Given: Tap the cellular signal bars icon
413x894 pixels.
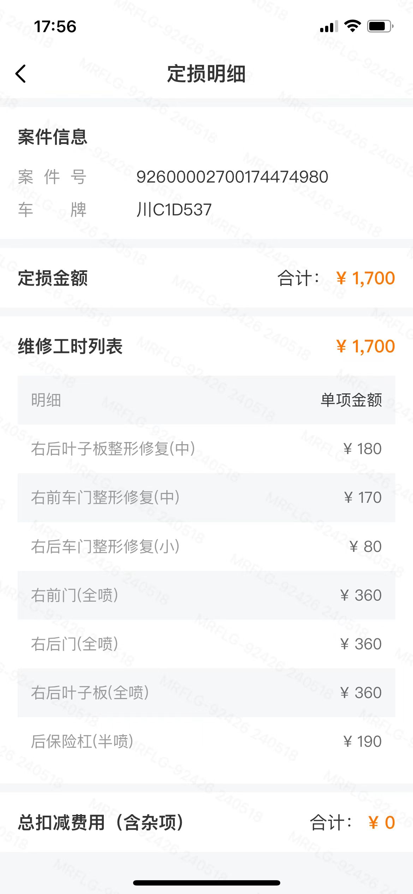Looking at the screenshot, I should (x=329, y=26).
